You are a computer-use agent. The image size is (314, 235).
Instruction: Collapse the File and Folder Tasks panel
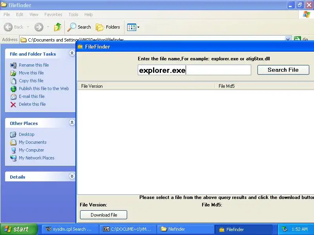coord(72,53)
